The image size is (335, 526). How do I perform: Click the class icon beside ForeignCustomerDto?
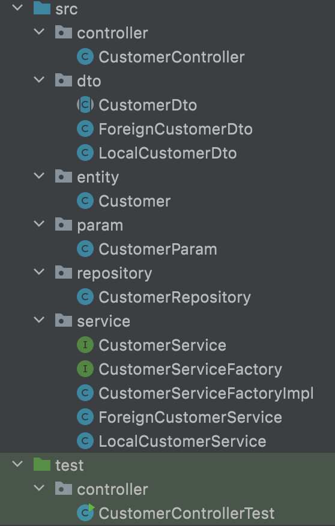tap(85, 129)
